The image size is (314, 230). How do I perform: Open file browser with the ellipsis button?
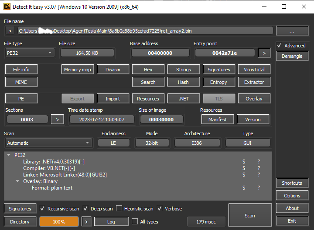tap(292, 30)
